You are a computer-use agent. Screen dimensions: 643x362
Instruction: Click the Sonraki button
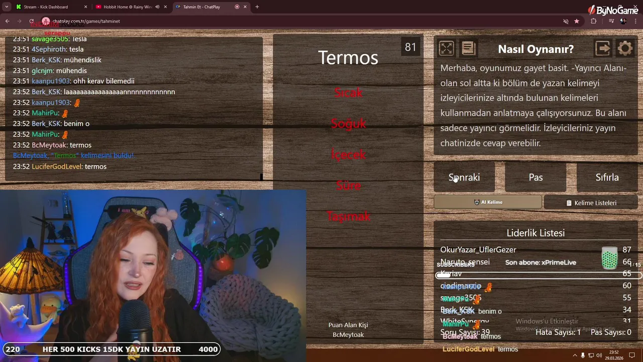[x=464, y=177]
